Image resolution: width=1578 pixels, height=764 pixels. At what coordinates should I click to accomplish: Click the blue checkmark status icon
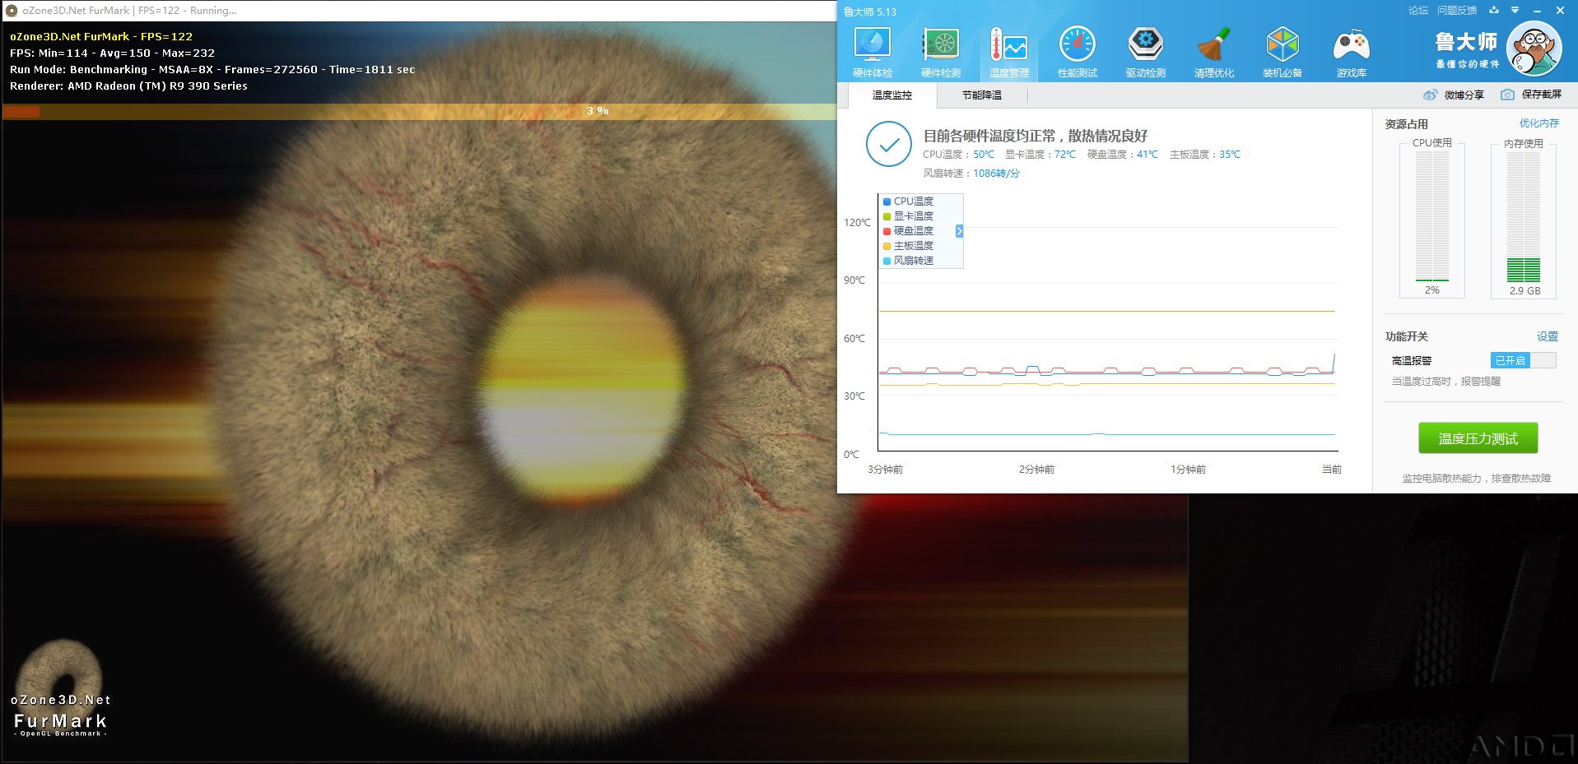pyautogui.click(x=889, y=144)
